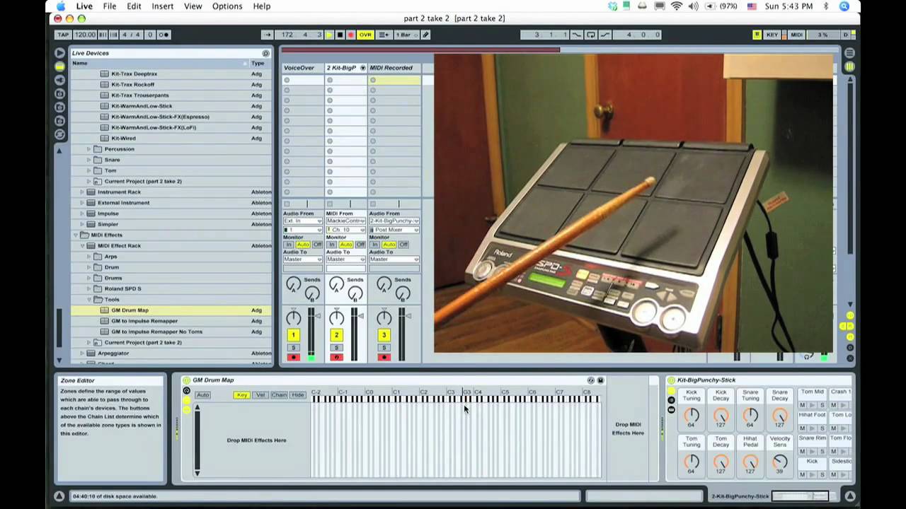
Task: Arm track 2 for recording
Action: (x=336, y=357)
